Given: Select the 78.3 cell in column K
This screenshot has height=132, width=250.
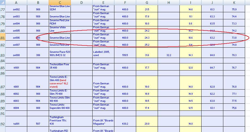Looking at the screenshot, I should point(234,55).
